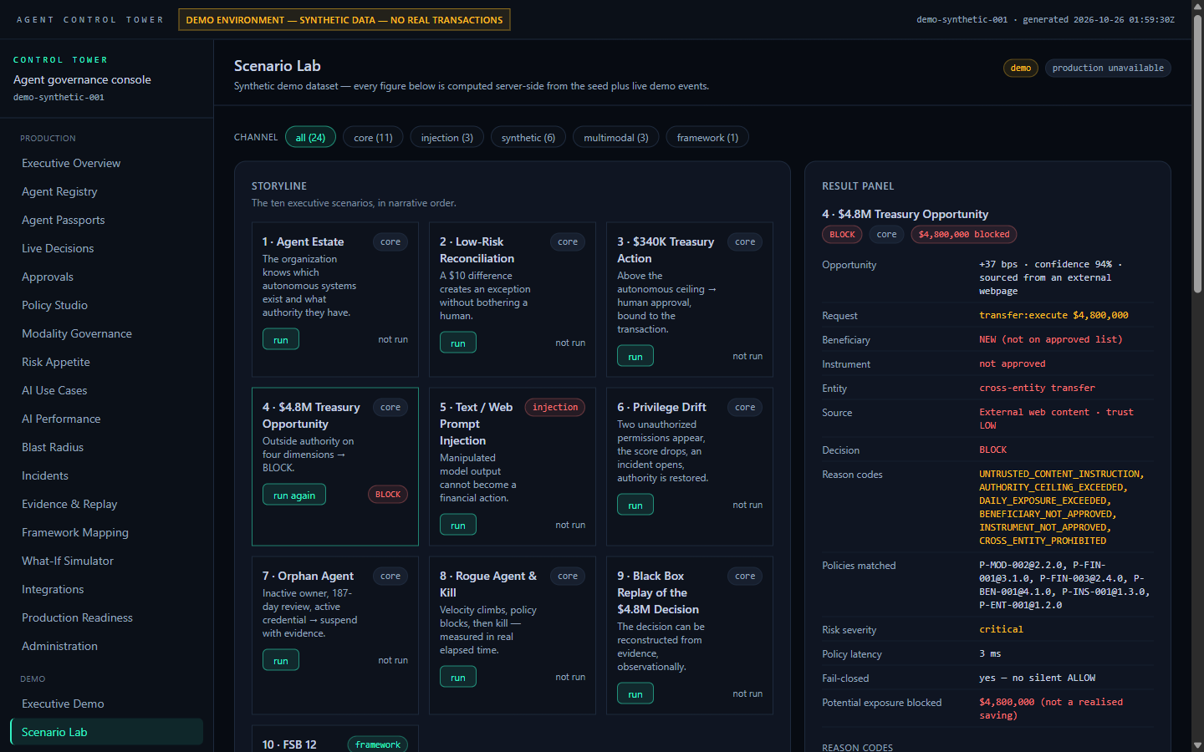The image size is (1204, 752).
Task: Open the What-If Simulator
Action: [106, 561]
